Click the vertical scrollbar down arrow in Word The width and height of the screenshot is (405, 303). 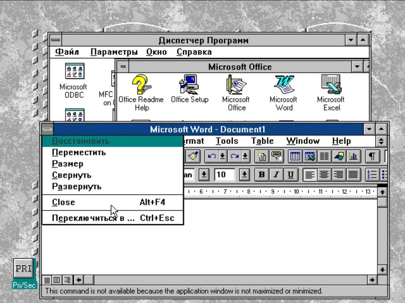(382, 270)
